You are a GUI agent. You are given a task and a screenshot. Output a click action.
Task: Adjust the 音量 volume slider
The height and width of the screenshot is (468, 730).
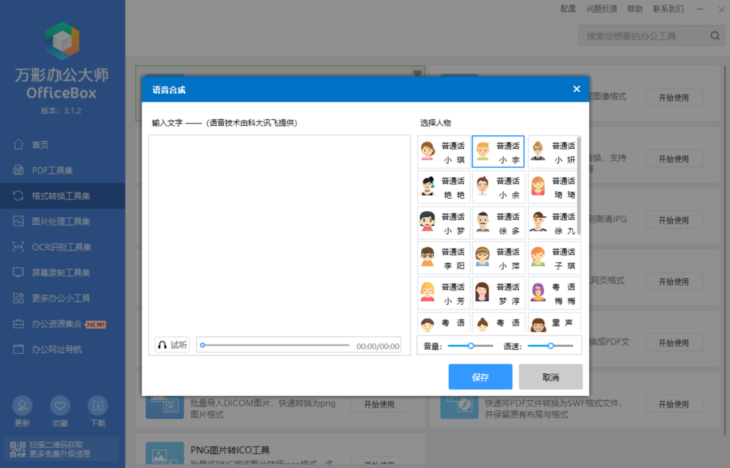point(471,346)
